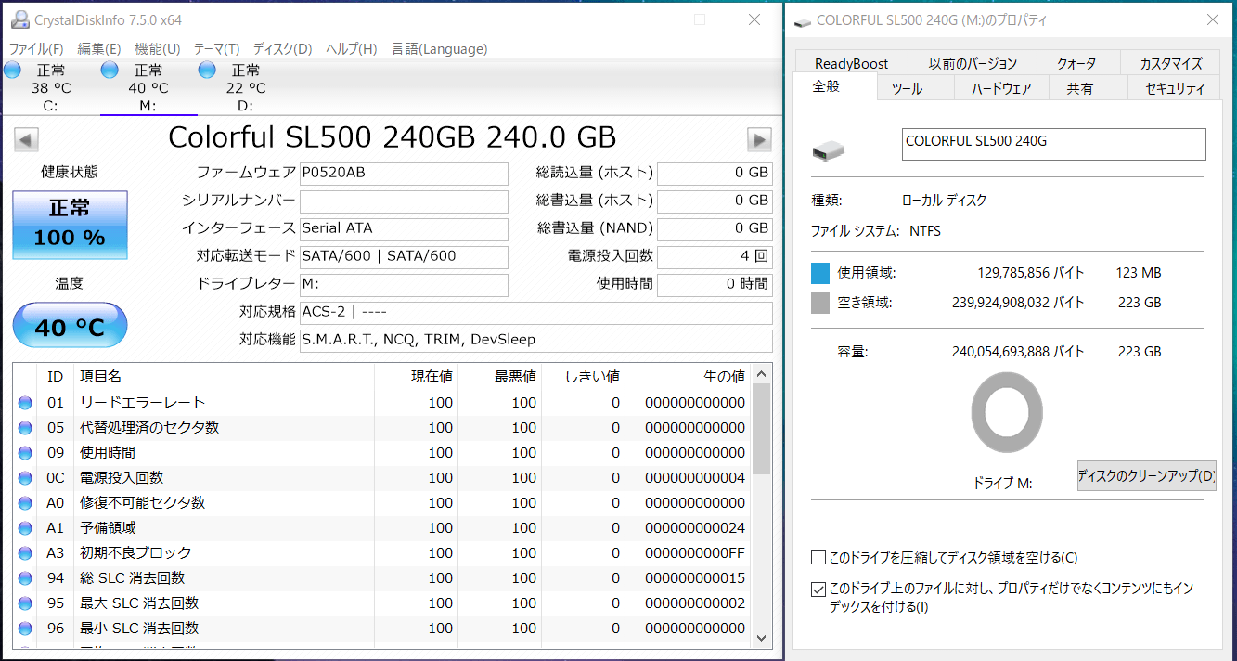Click status orb of attribute 09 row
The image size is (1237, 661).
(x=25, y=453)
